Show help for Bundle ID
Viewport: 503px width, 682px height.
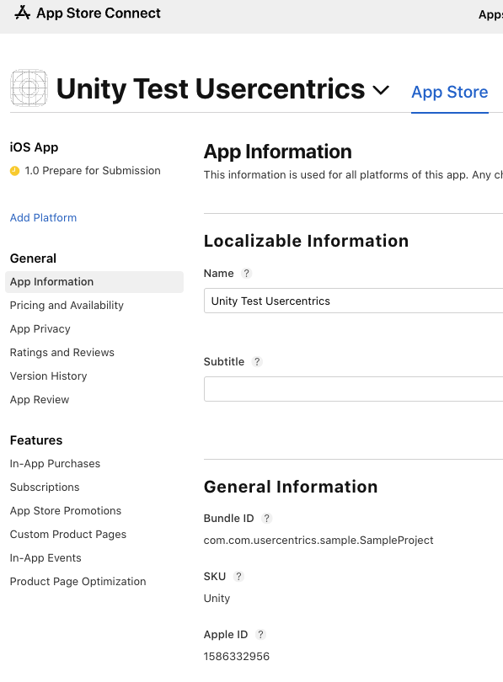click(266, 518)
